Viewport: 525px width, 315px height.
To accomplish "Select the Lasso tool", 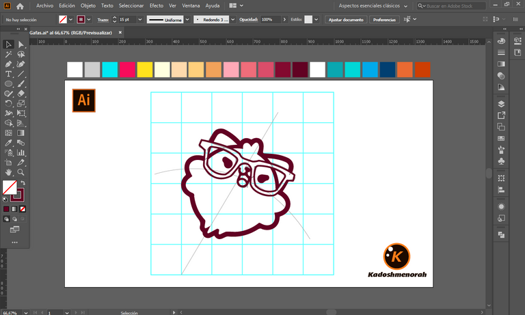I will tap(21, 54).
